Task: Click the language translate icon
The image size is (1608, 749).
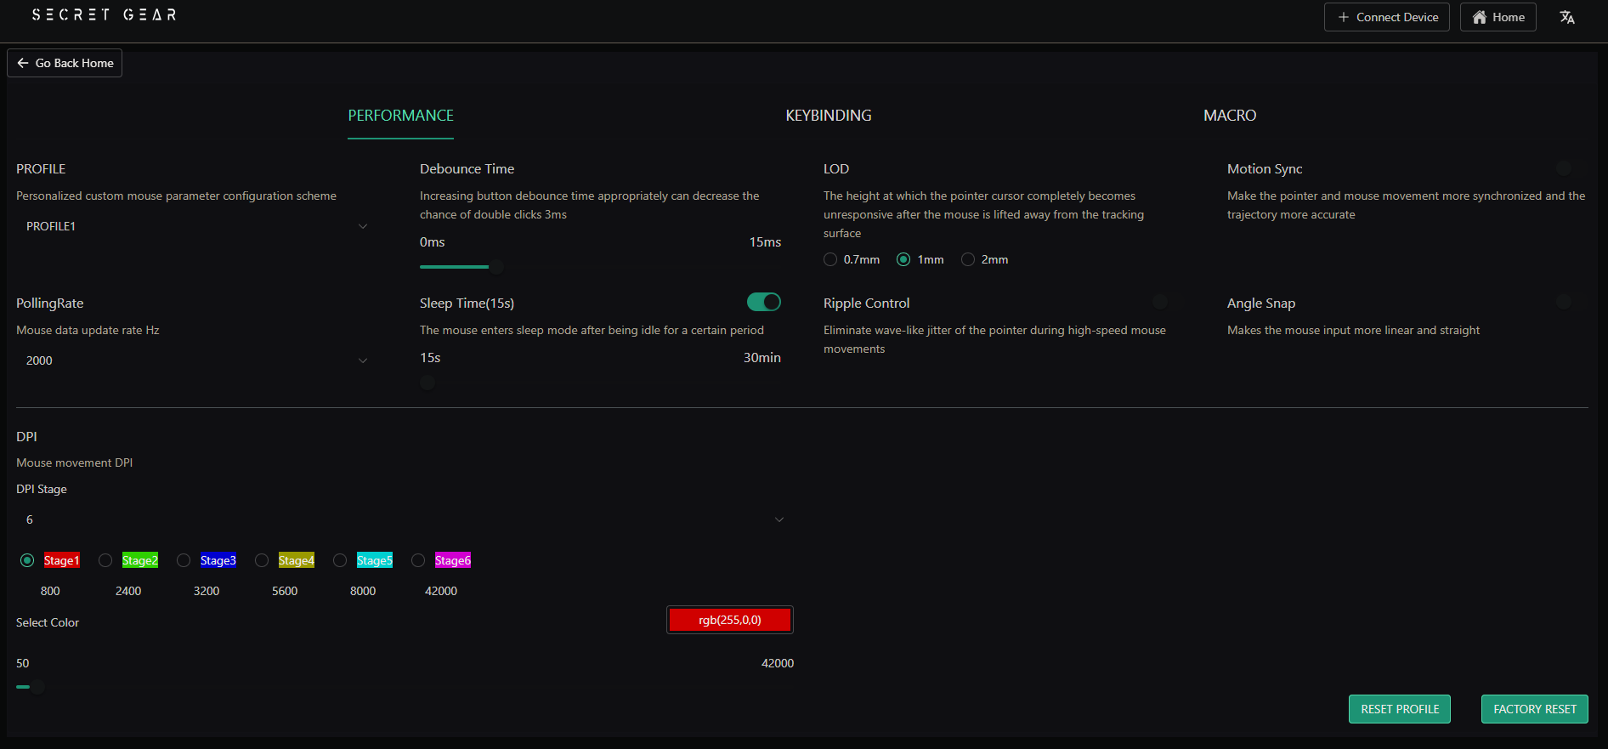Action: [x=1567, y=17]
